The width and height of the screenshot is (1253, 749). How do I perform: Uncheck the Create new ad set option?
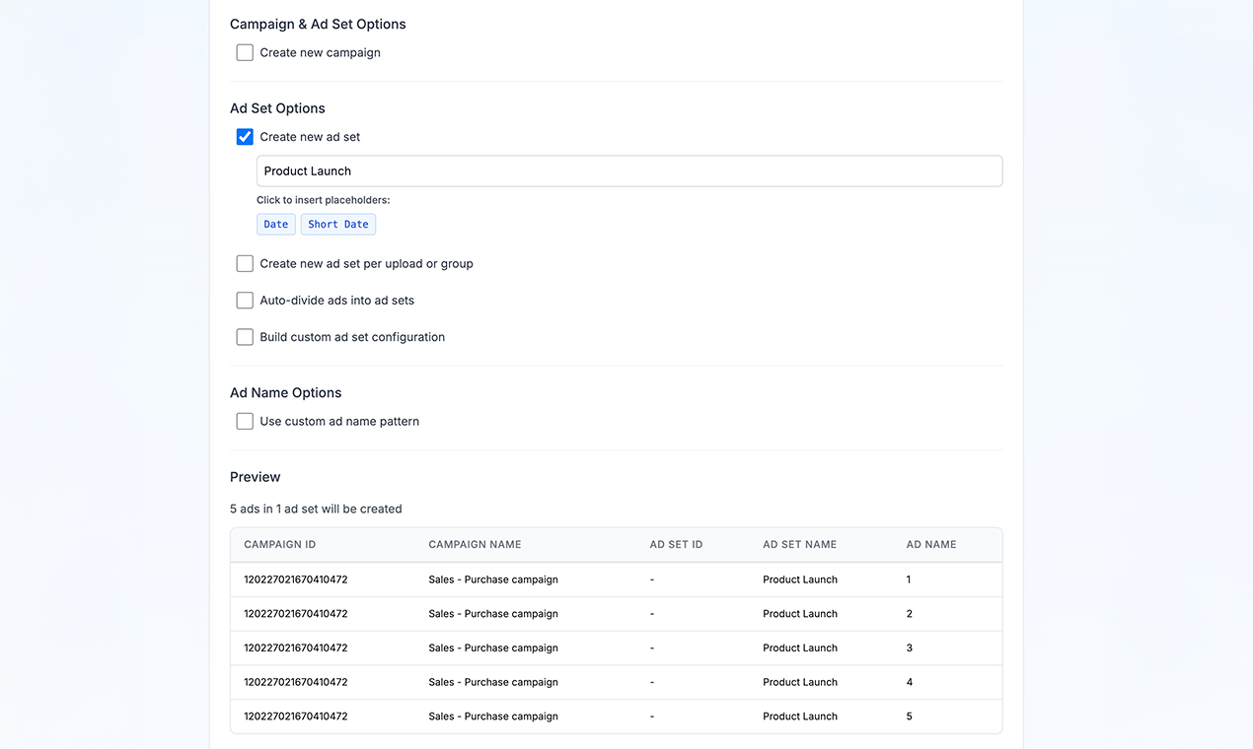click(244, 136)
